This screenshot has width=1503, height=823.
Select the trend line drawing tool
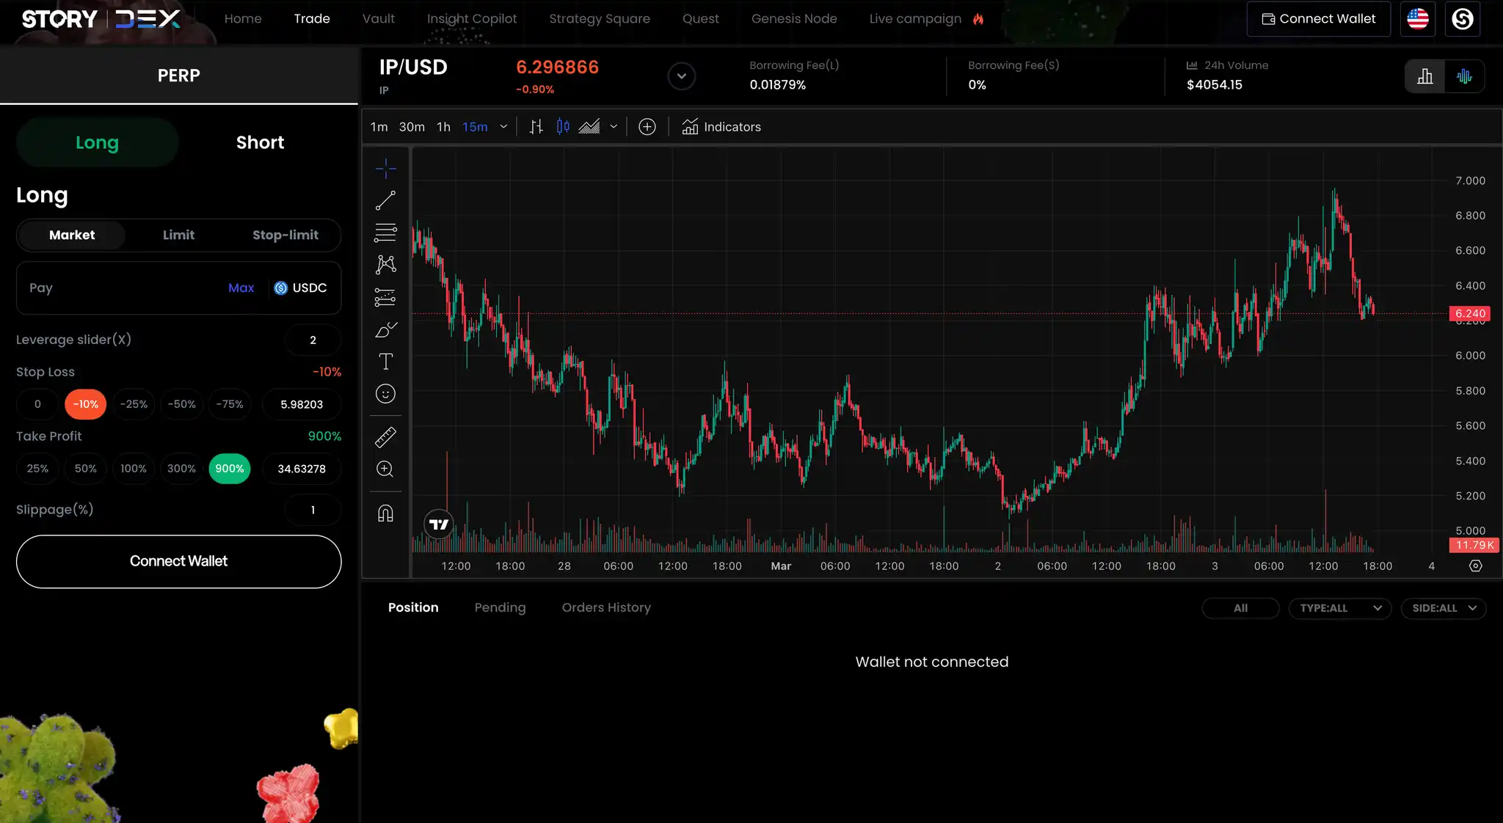click(385, 200)
